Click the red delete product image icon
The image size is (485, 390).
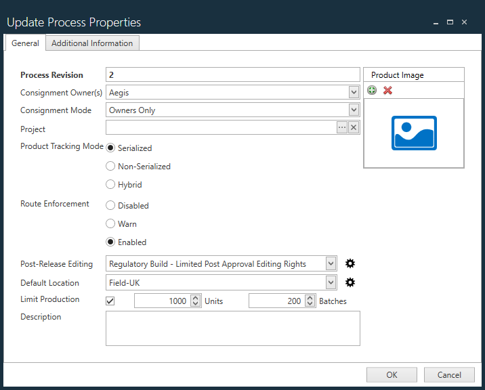pos(387,91)
